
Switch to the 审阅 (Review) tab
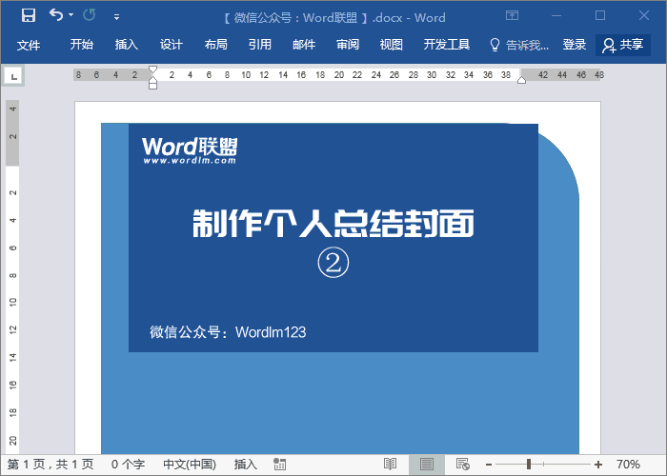pyautogui.click(x=348, y=45)
